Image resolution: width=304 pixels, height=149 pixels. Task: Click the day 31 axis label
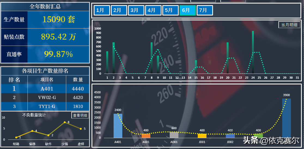click(x=297, y=78)
